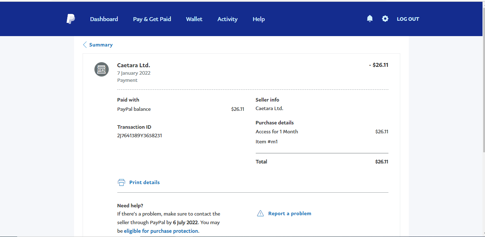This screenshot has height=237, width=485.
Task: Click the $26.11 amount in the Total row
Action: [x=382, y=162]
